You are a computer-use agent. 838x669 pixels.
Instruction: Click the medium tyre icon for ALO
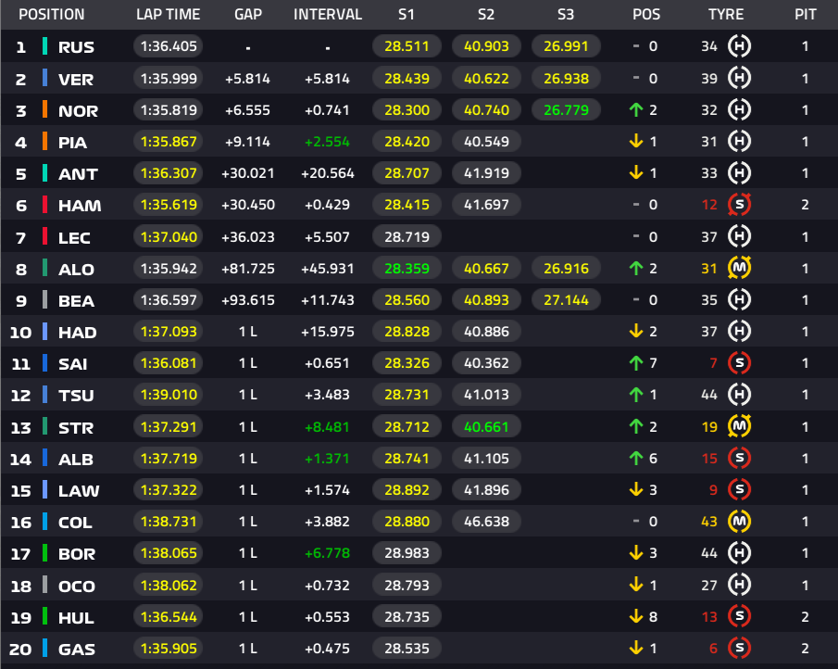[x=739, y=268]
